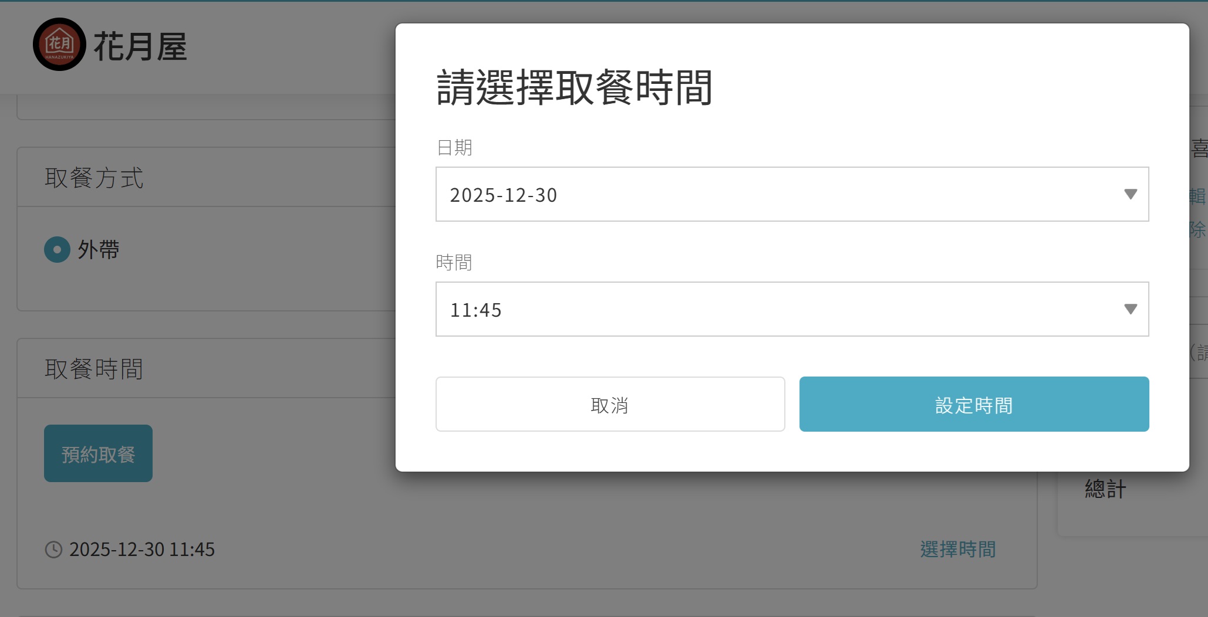This screenshot has width=1208, height=617.
Task: Cancel the dialog with 取消 button
Action: point(610,404)
